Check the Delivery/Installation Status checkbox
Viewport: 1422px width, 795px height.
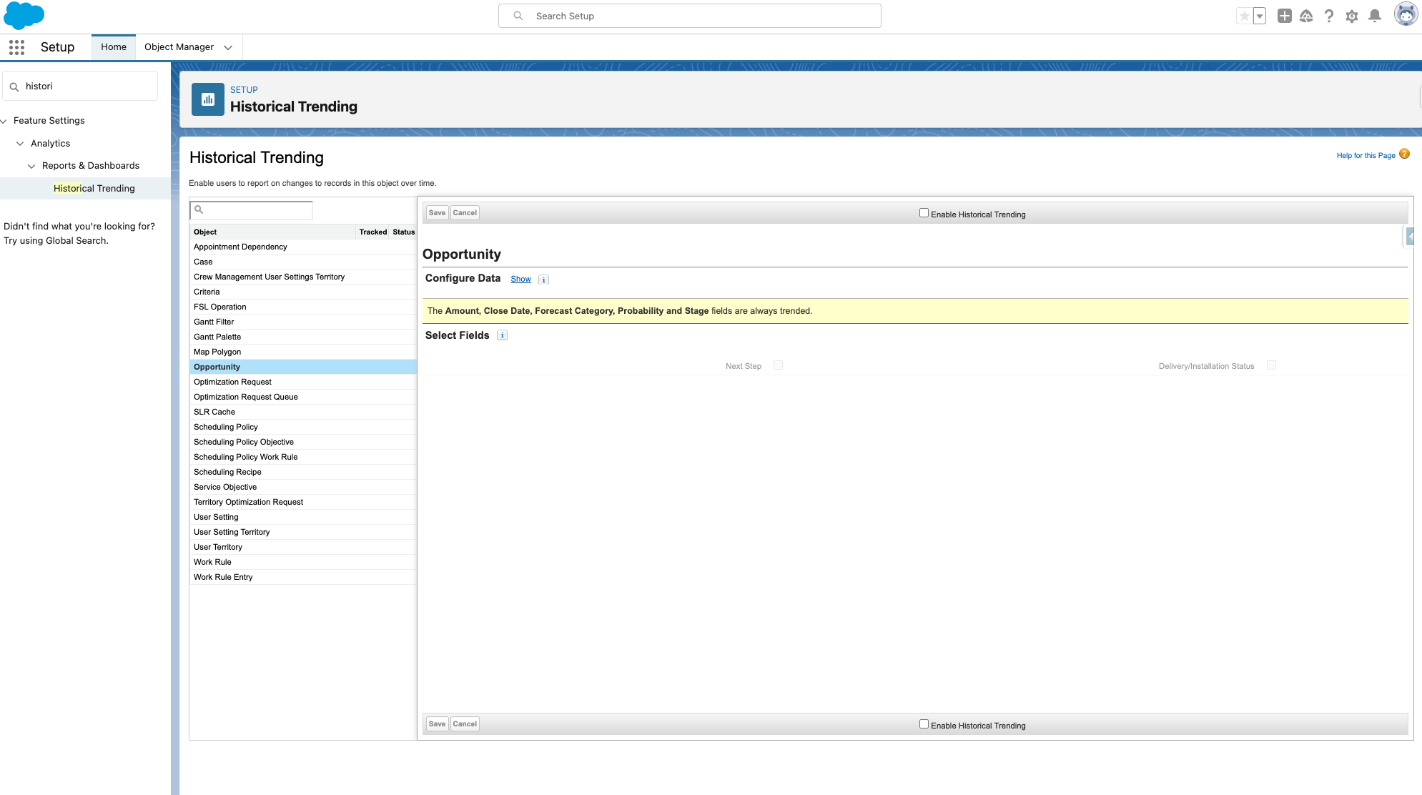[1271, 365]
